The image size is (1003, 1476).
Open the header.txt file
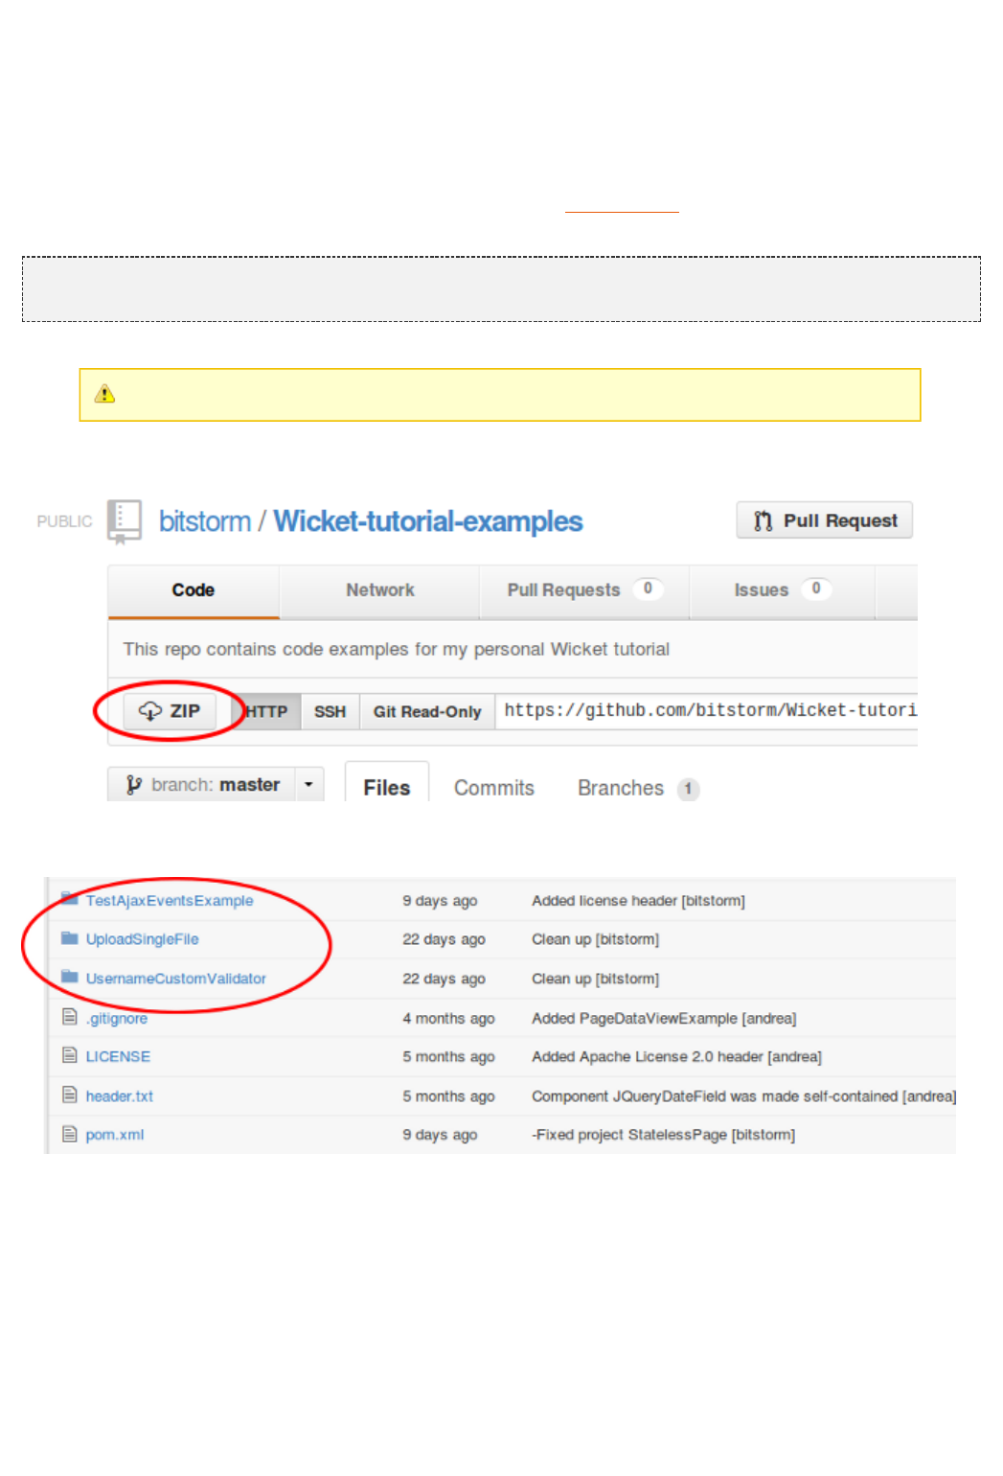120,1096
